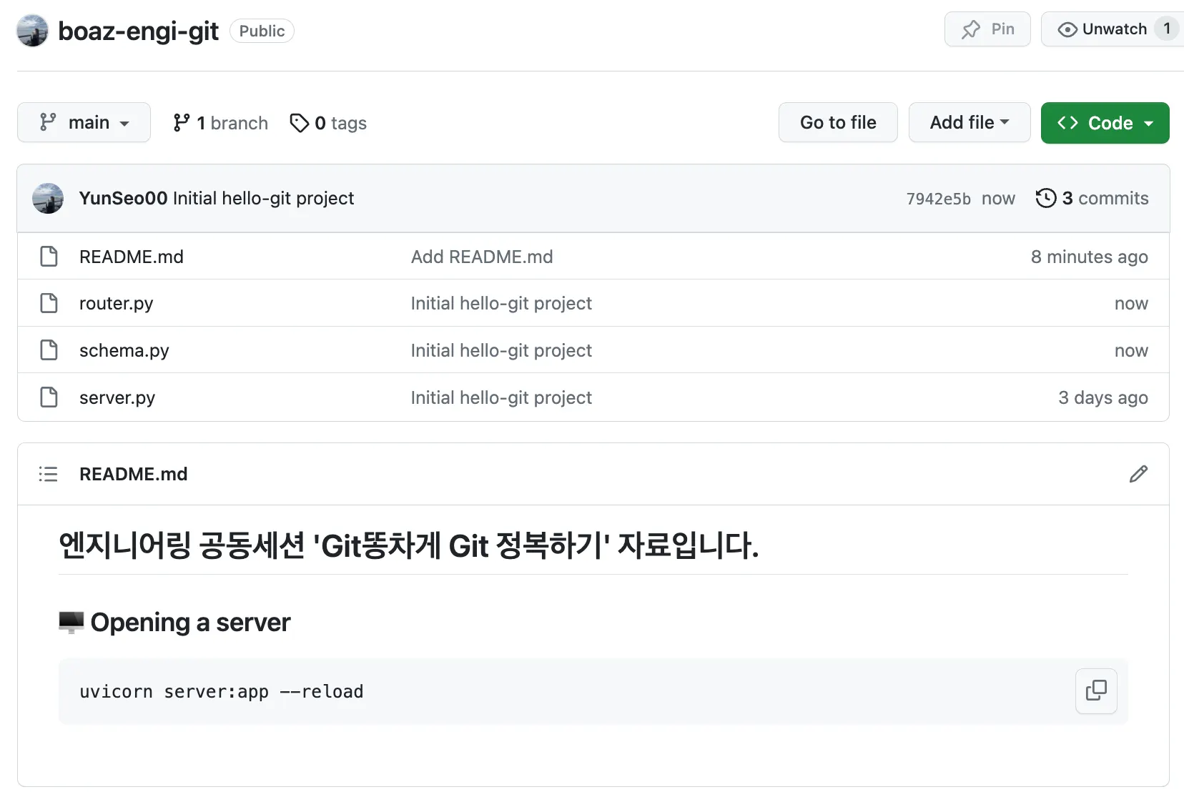Click the Public visibility label

click(x=262, y=31)
